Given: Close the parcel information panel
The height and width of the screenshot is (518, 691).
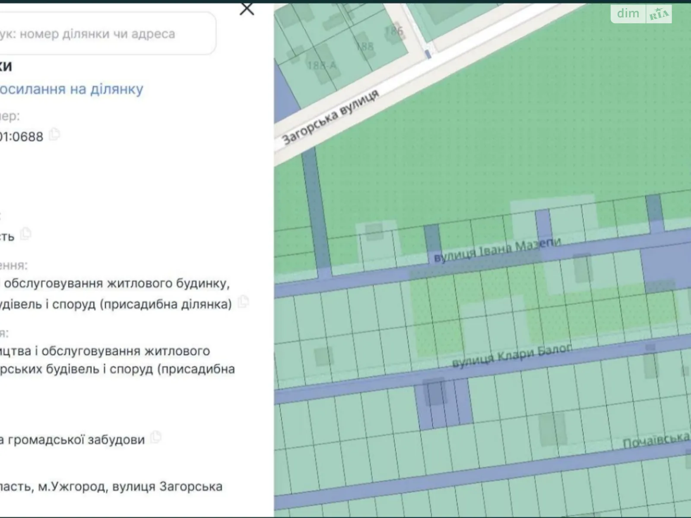Looking at the screenshot, I should point(247,8).
